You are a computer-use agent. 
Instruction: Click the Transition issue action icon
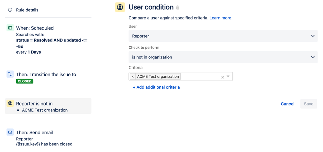[x=10, y=74]
